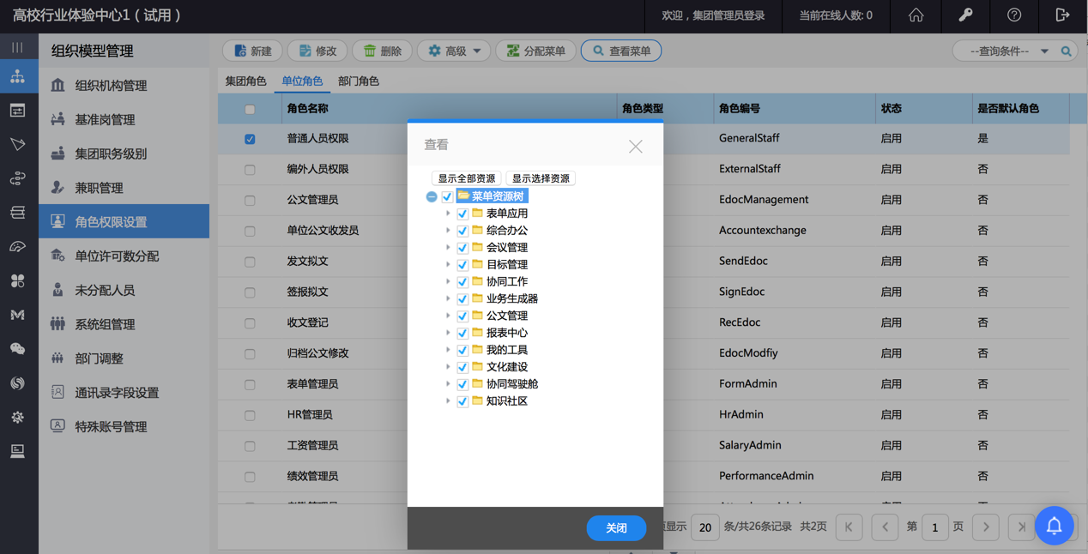Click the 显示全部资源 button in the dialog
The image size is (1088, 554).
466,178
